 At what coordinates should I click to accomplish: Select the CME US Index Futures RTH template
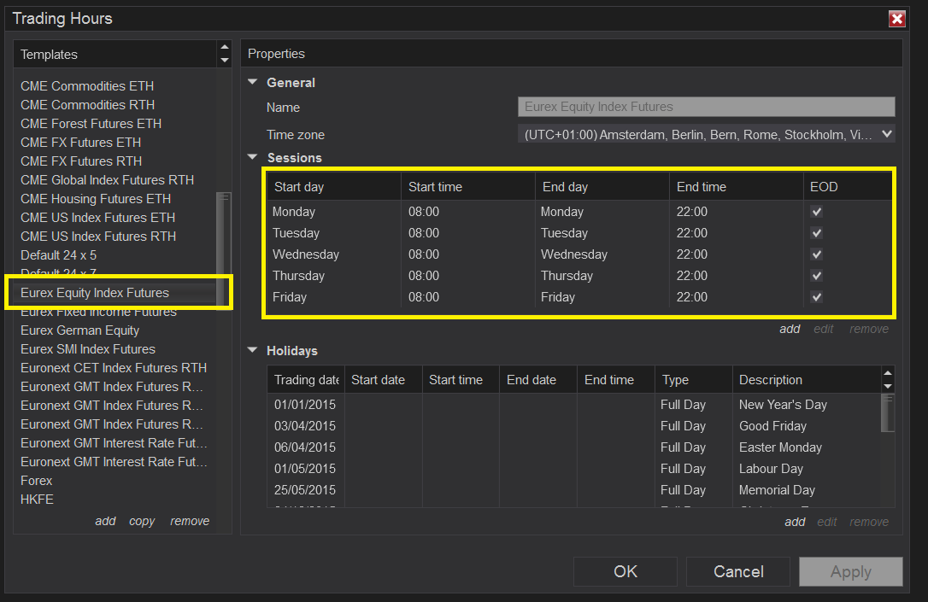(115, 237)
